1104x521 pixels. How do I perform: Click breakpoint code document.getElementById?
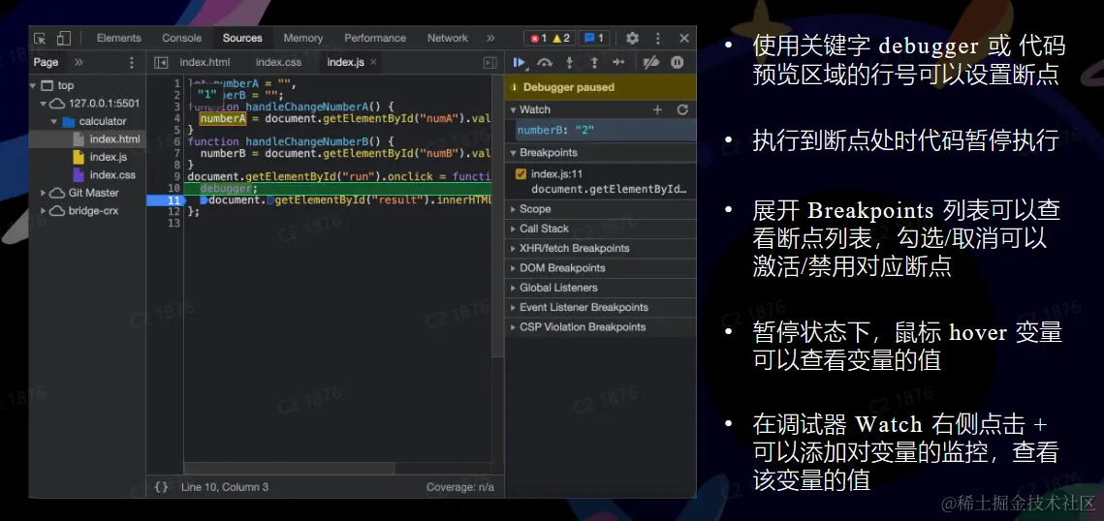tap(609, 189)
